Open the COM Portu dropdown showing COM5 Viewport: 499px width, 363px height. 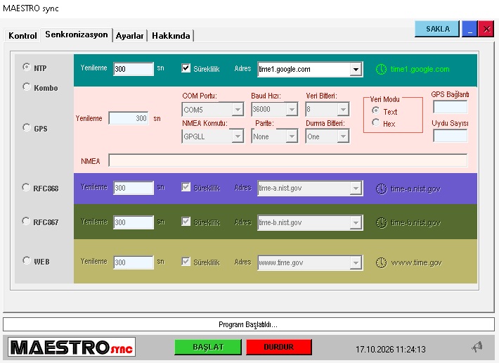(238, 110)
